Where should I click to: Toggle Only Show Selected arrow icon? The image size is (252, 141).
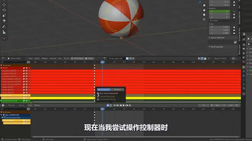coord(199,59)
